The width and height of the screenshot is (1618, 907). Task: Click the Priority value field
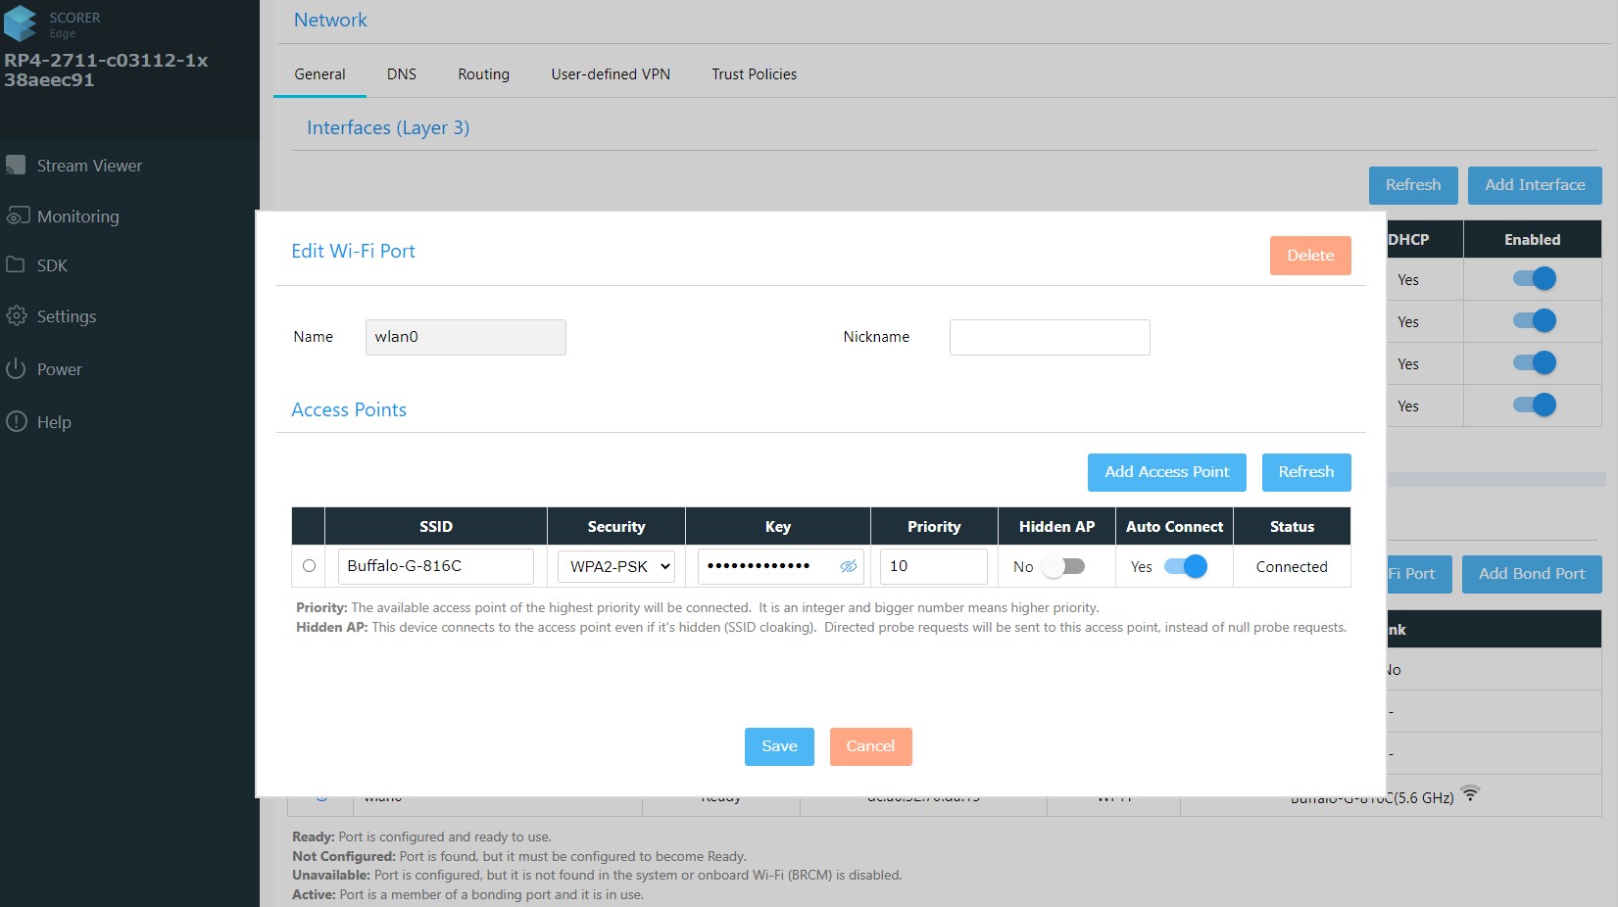(933, 566)
